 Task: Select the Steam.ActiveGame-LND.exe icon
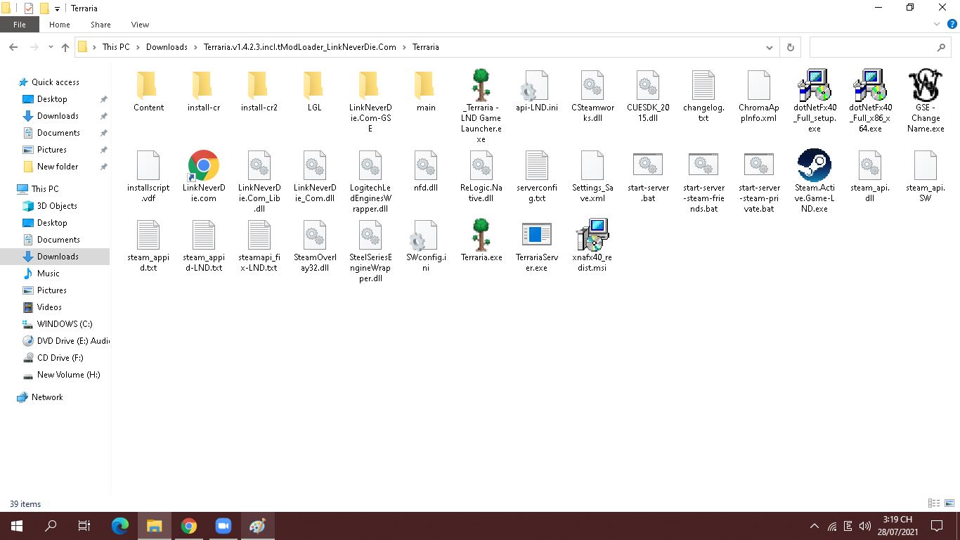[814, 166]
